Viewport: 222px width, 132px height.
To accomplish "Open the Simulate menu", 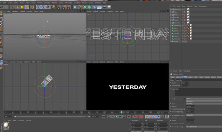I will [47, 3].
